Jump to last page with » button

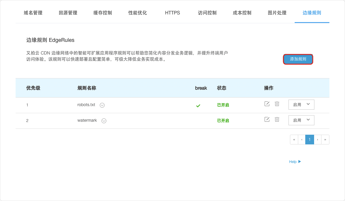pyautogui.click(x=325, y=139)
